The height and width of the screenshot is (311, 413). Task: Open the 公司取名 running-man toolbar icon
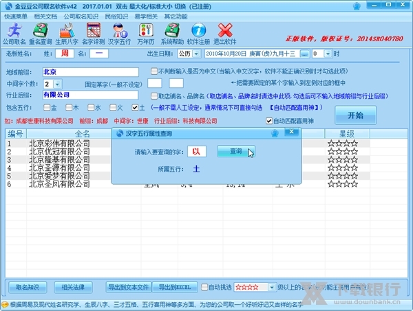click(x=14, y=34)
